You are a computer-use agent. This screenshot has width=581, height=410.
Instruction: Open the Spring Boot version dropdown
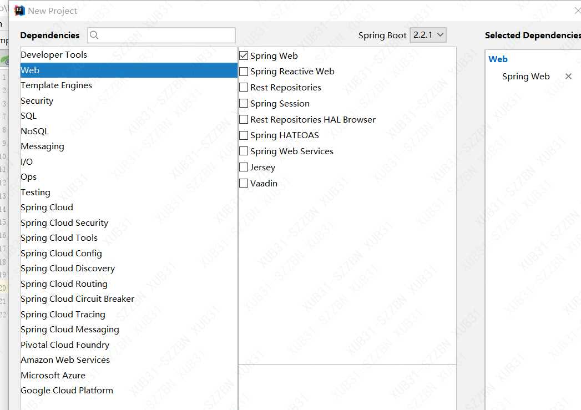pyautogui.click(x=428, y=35)
